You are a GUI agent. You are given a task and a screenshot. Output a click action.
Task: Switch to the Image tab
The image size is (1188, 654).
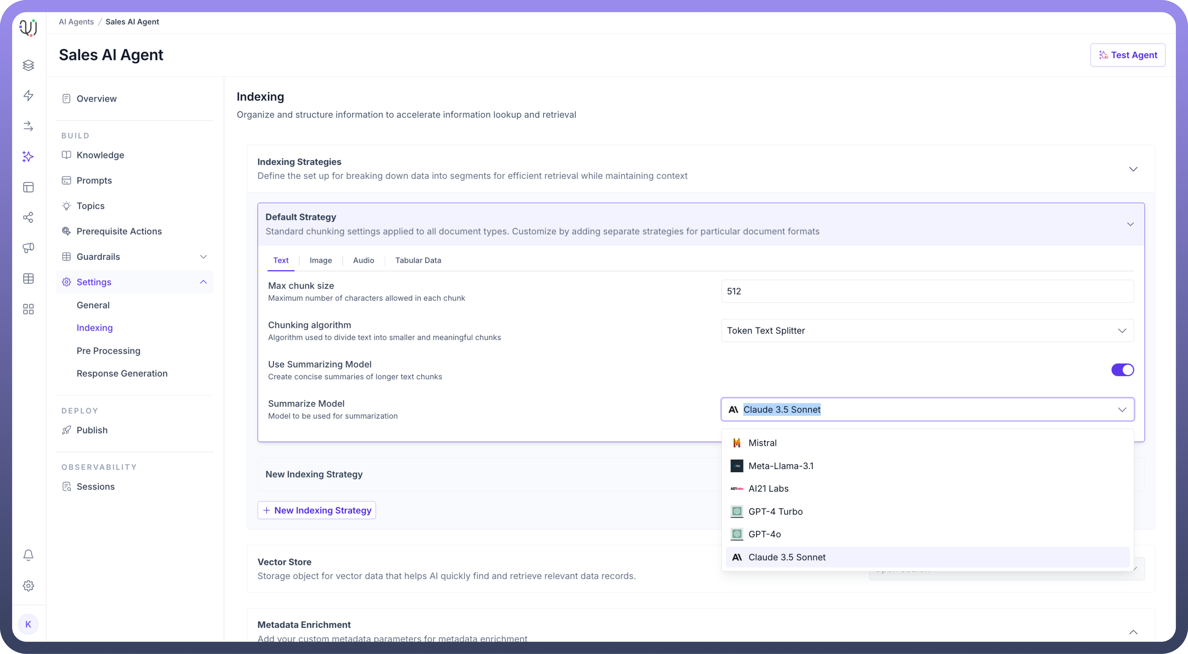(x=321, y=261)
